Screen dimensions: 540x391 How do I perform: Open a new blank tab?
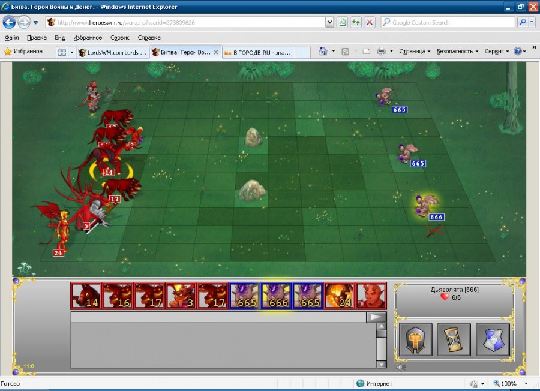click(x=302, y=52)
